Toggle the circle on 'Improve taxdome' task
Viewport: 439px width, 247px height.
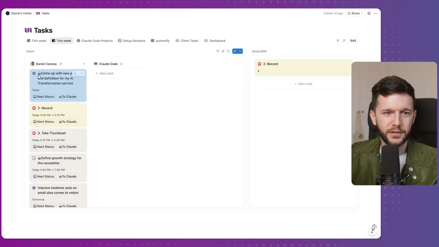pos(34,187)
